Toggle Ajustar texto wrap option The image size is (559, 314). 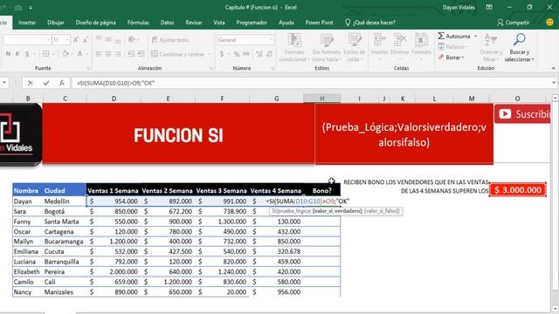click(x=170, y=40)
